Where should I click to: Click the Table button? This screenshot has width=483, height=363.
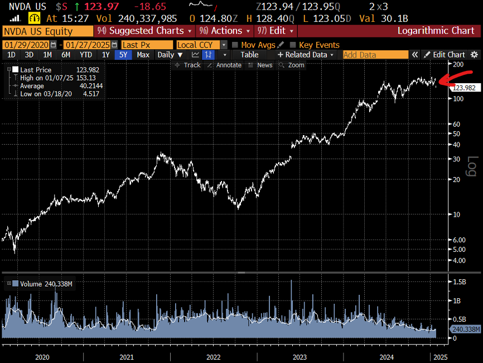tap(250, 55)
